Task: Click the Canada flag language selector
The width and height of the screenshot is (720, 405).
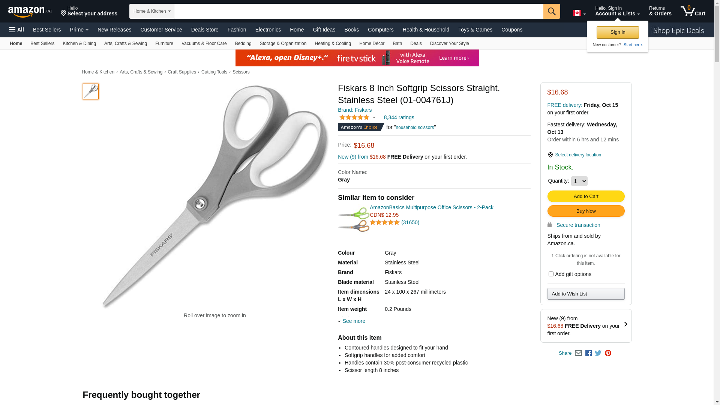Action: point(579,13)
